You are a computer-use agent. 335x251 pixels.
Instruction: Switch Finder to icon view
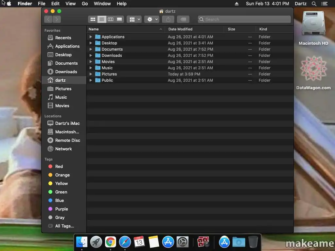tap(93, 19)
